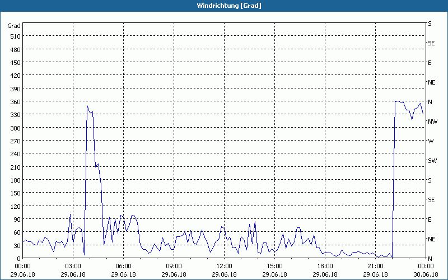This screenshot has height=280, width=448.
Task: Select the '480' axis value
Action: tap(15, 49)
